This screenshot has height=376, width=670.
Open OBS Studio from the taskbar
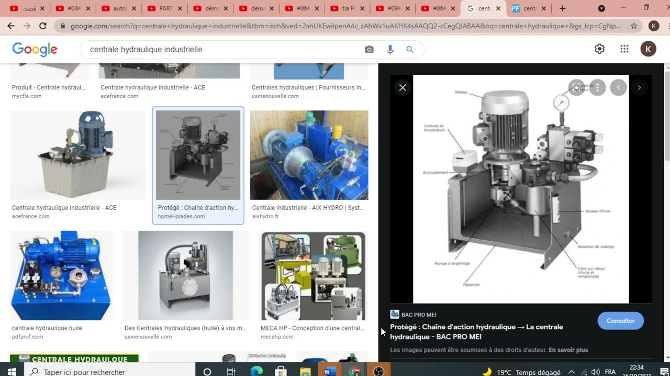click(379, 372)
